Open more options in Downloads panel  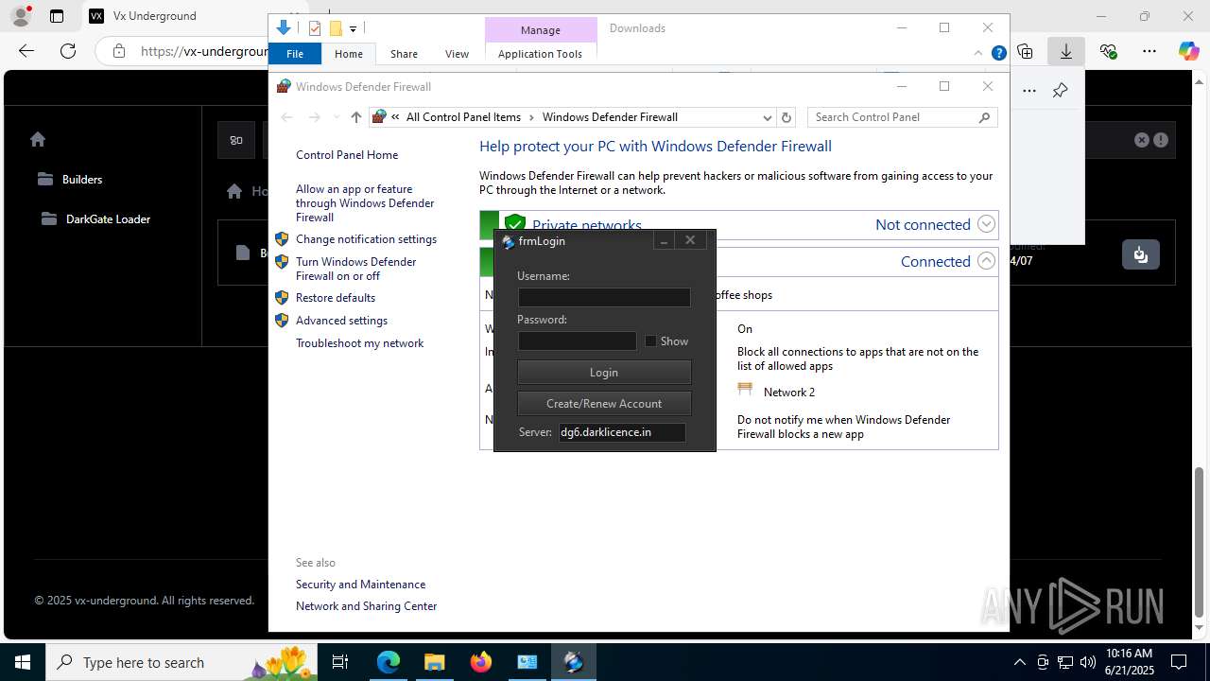tap(1029, 91)
